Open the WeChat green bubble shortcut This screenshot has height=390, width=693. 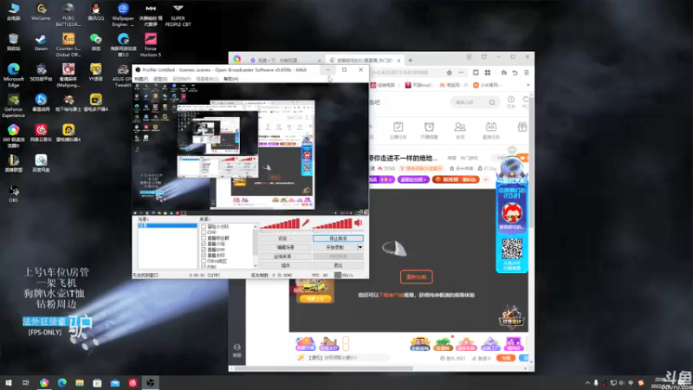pyautogui.click(x=95, y=42)
